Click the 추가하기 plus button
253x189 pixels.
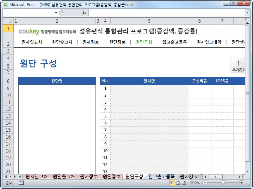238,66
